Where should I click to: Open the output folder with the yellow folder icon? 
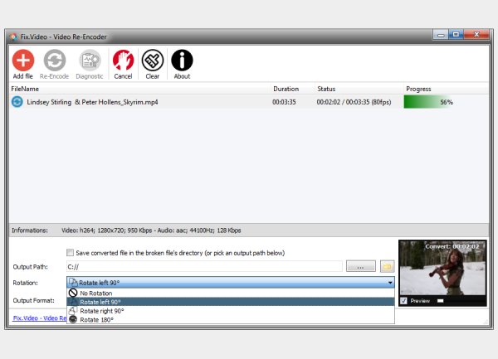(x=387, y=266)
